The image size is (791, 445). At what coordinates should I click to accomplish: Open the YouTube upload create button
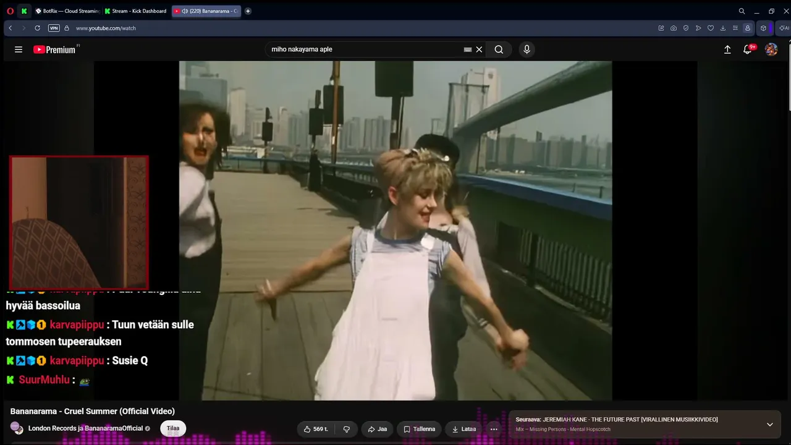(727, 49)
